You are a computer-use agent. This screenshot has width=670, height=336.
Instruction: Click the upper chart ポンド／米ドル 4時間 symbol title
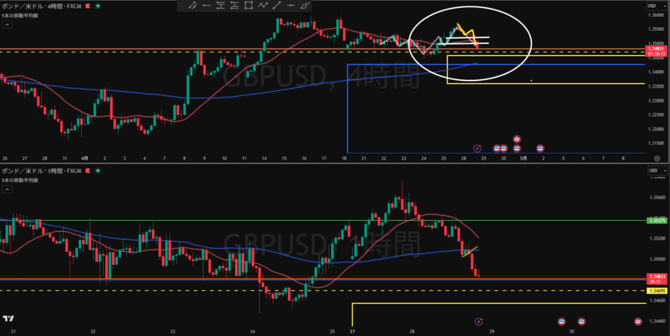(x=41, y=5)
